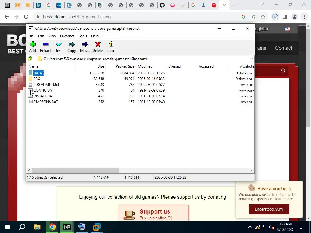Open Chrome side panel icon
This screenshot has height=233, width=311.
285,17
